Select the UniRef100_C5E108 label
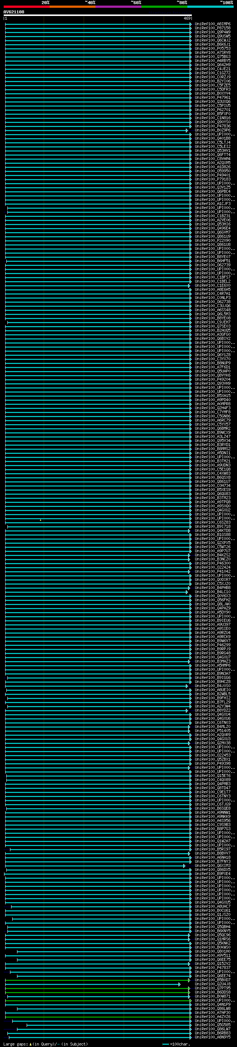 click(213, 469)
